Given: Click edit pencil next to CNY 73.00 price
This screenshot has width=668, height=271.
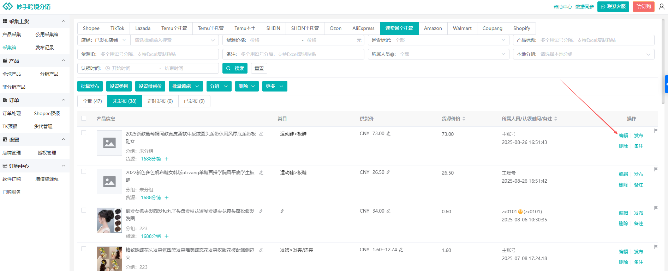Looking at the screenshot, I should click(388, 134).
